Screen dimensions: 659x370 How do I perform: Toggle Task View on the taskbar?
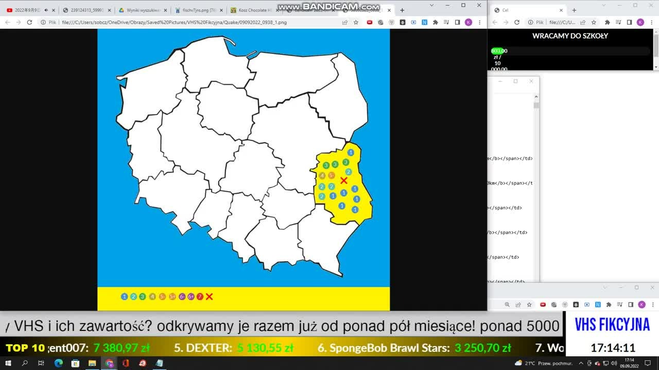click(x=41, y=363)
